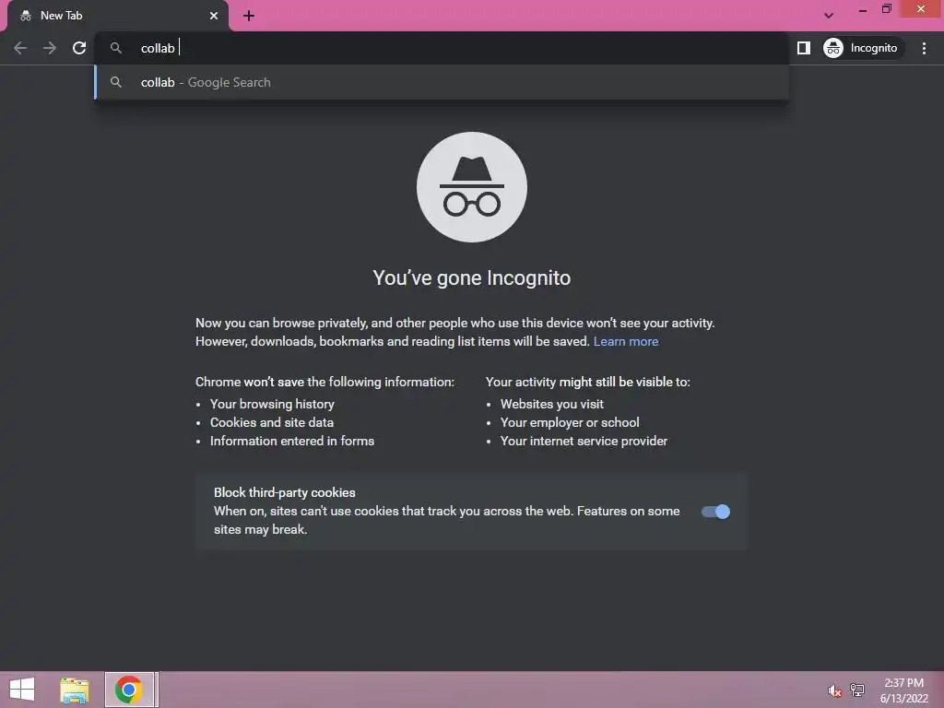Select the New Tab tab
This screenshot has height=708, width=944.
119,17
